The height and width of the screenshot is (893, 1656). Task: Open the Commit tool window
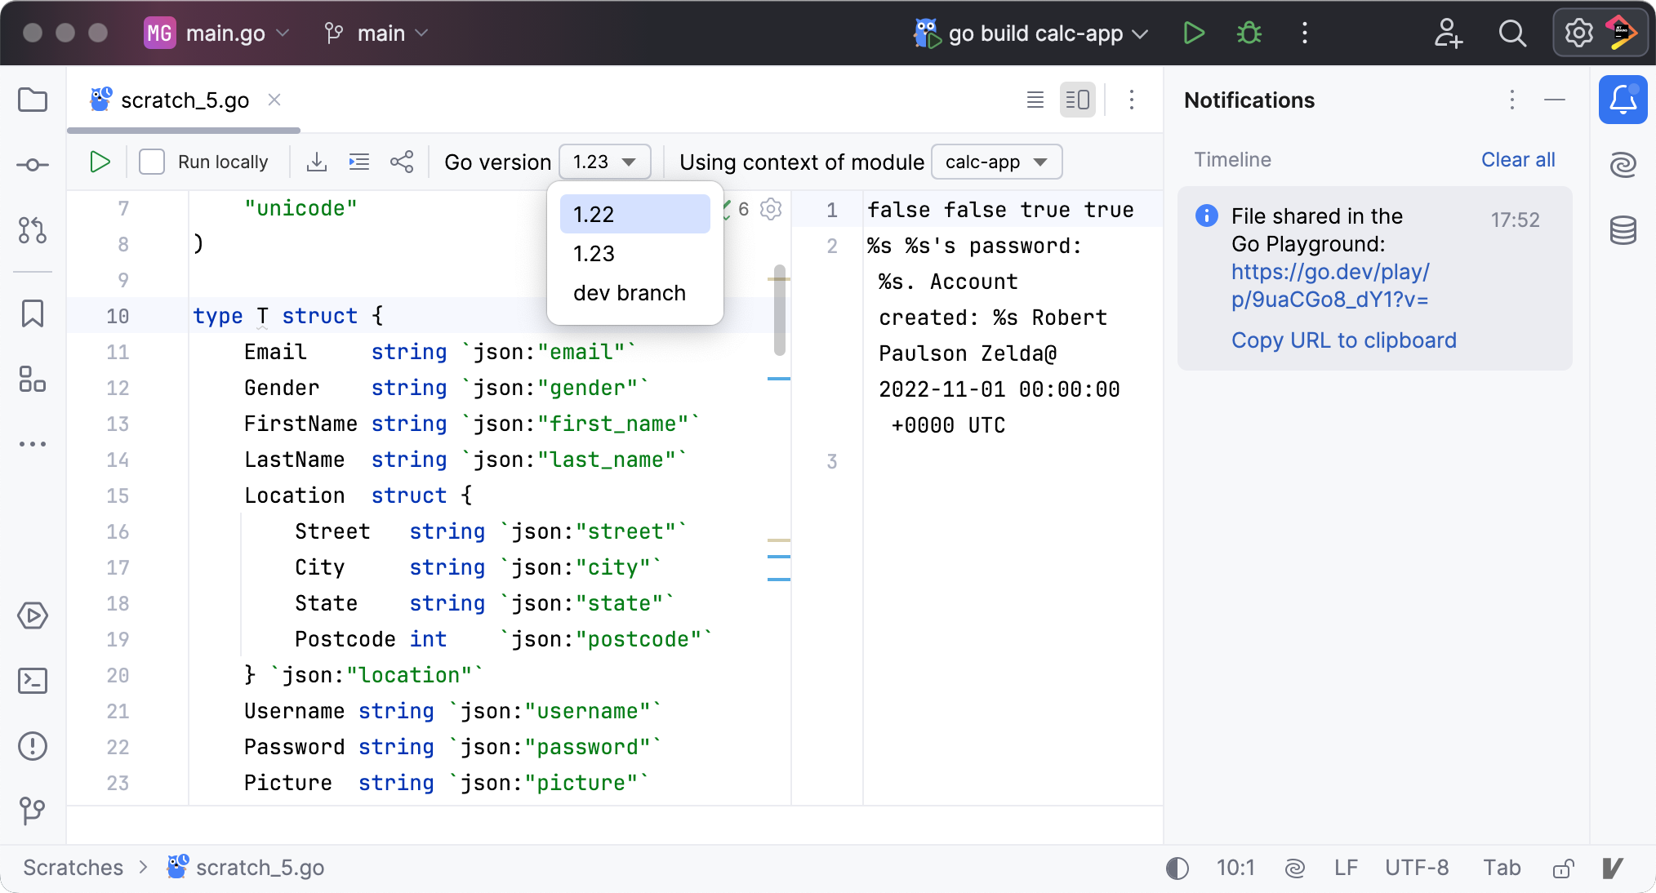(33, 165)
